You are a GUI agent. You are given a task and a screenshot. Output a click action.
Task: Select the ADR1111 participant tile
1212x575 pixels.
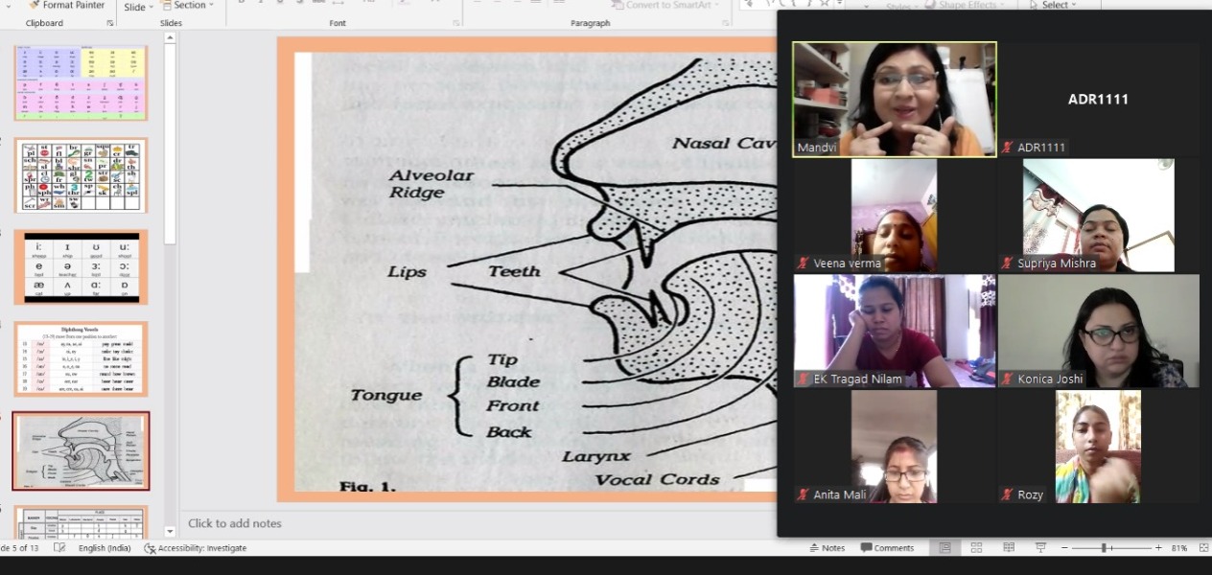(x=1099, y=99)
